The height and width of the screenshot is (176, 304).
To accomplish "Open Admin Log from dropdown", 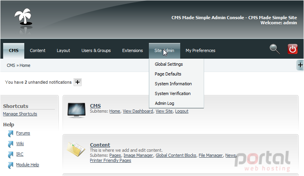I will pyautogui.click(x=165, y=103).
